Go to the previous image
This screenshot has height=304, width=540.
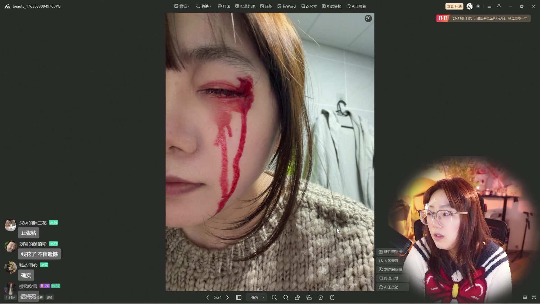[208, 298]
